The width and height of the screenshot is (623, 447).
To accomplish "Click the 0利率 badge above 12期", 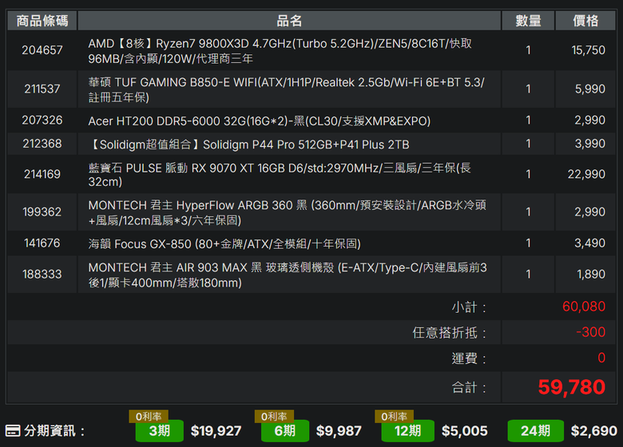I will point(394,417).
